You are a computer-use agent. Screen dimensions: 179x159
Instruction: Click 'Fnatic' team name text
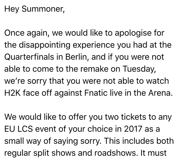96,93
